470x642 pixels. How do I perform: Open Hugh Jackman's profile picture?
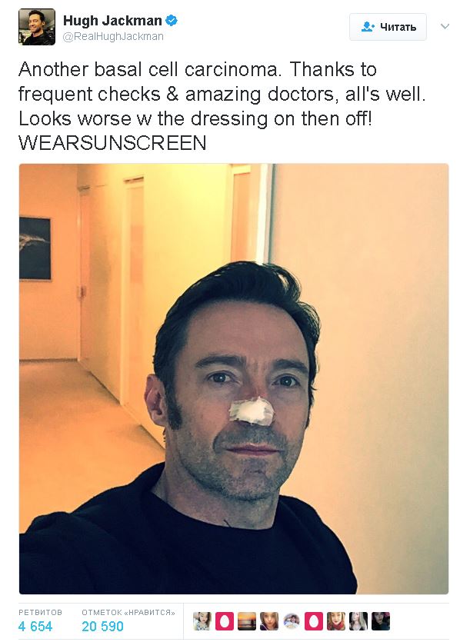[x=37, y=27]
